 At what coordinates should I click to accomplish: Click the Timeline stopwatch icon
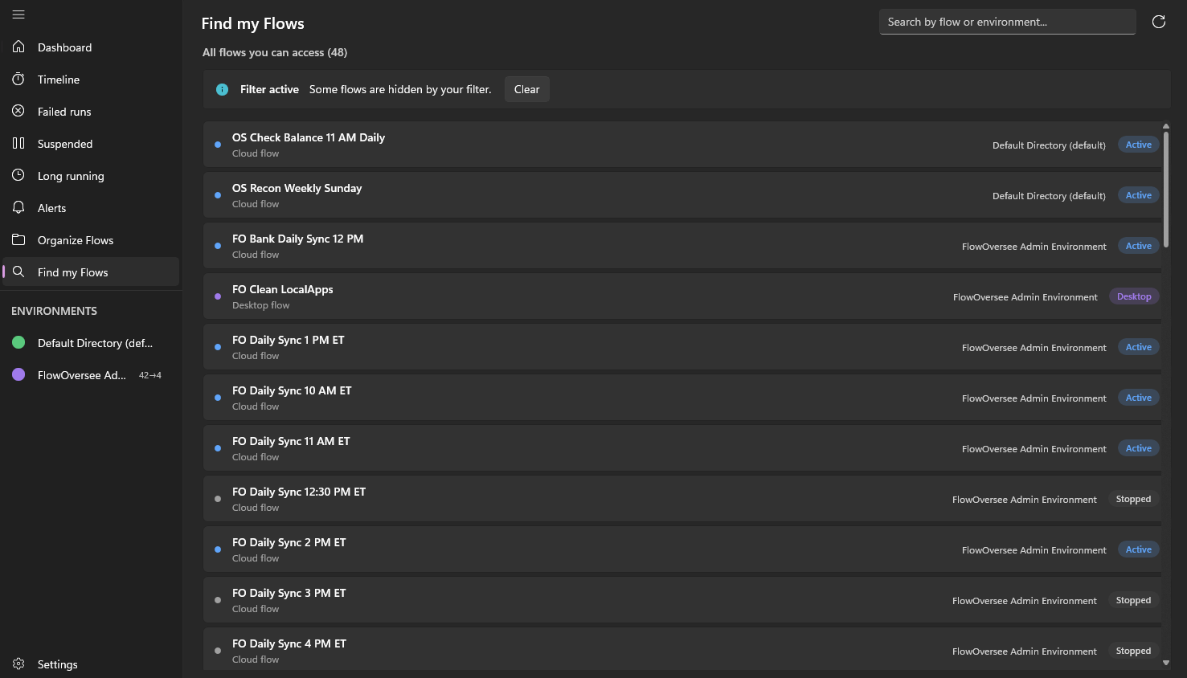click(18, 79)
